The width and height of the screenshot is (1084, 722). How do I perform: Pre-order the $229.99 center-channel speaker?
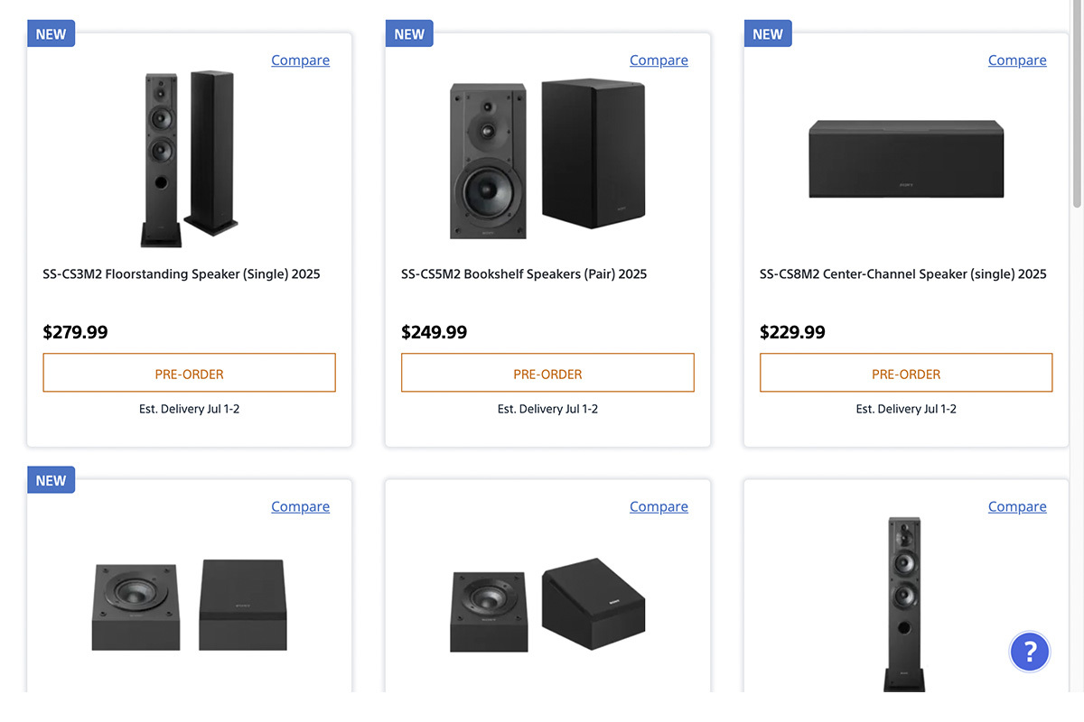[x=906, y=374]
